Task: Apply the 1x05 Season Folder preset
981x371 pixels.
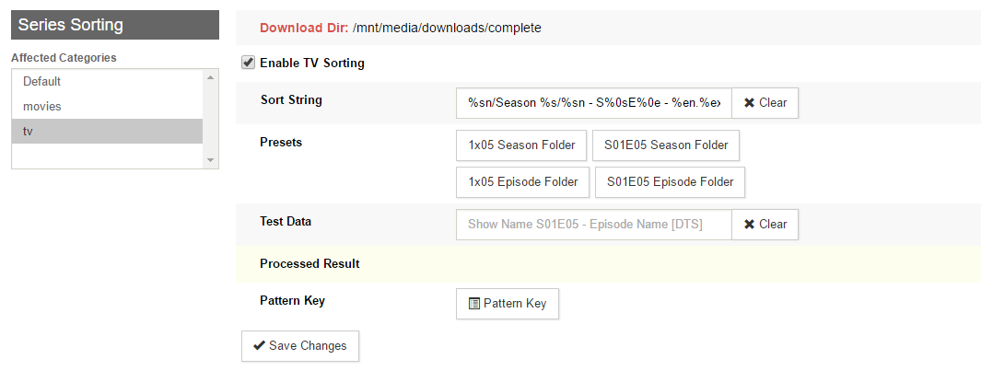Action: pos(521,145)
